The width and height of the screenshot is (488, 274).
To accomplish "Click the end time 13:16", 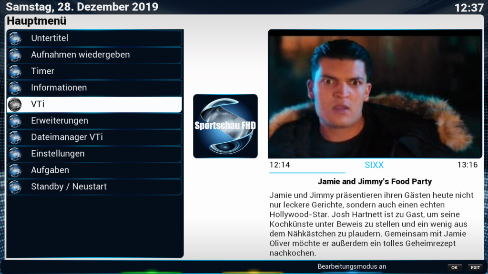I will point(467,165).
